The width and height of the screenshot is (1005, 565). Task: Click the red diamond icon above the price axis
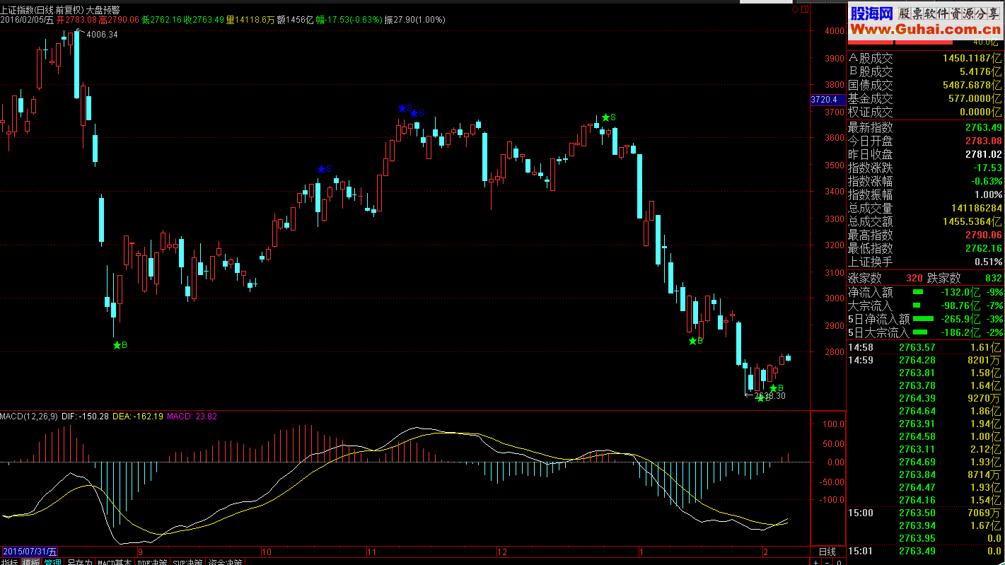795,10
